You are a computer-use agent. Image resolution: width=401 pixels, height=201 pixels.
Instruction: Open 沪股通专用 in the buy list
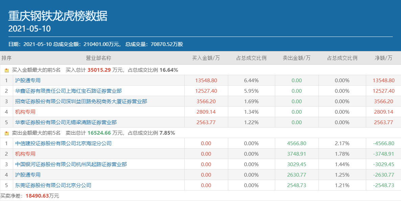pos(28,81)
